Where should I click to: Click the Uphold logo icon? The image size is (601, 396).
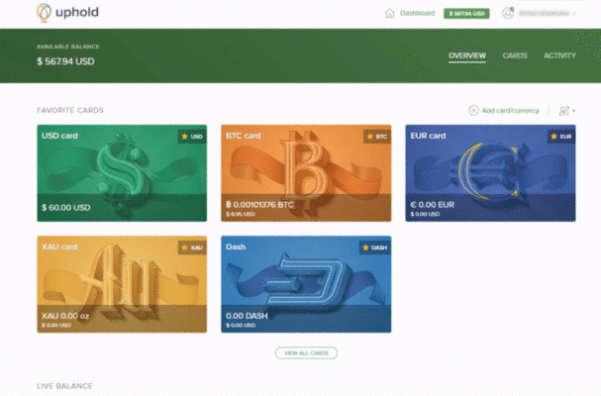pos(44,12)
